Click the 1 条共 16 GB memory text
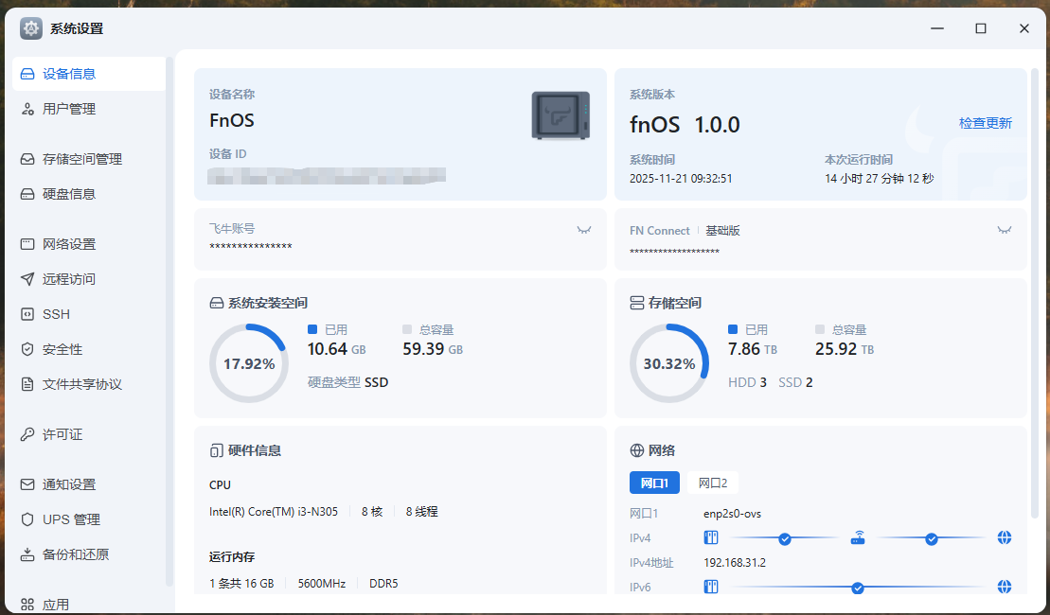This screenshot has height=615, width=1050. (x=241, y=584)
